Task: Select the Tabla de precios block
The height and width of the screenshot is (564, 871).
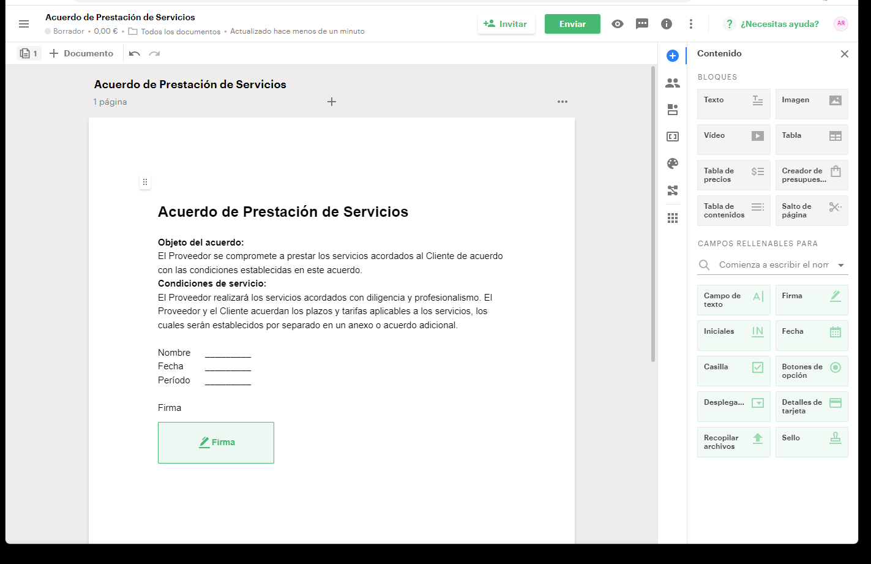Action: tap(734, 175)
